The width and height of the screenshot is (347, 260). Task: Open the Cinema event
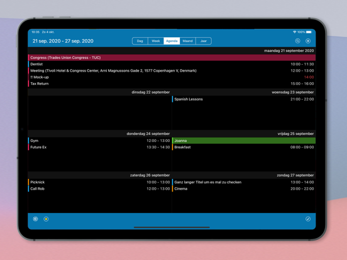pyautogui.click(x=244, y=189)
